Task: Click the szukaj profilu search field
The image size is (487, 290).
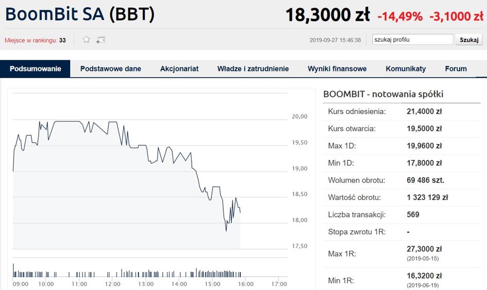Action: point(412,40)
